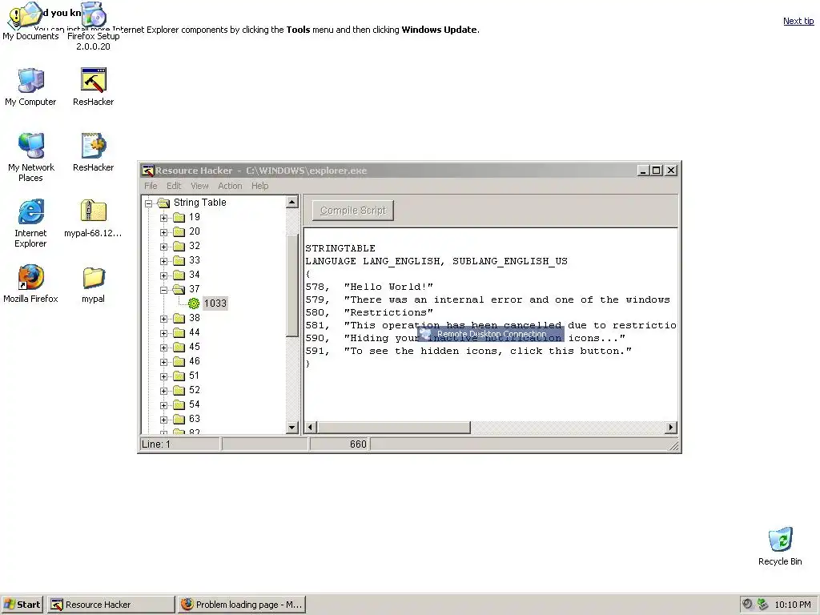820x615 pixels.
Task: Click the folder icon for 19
Action: point(179,217)
